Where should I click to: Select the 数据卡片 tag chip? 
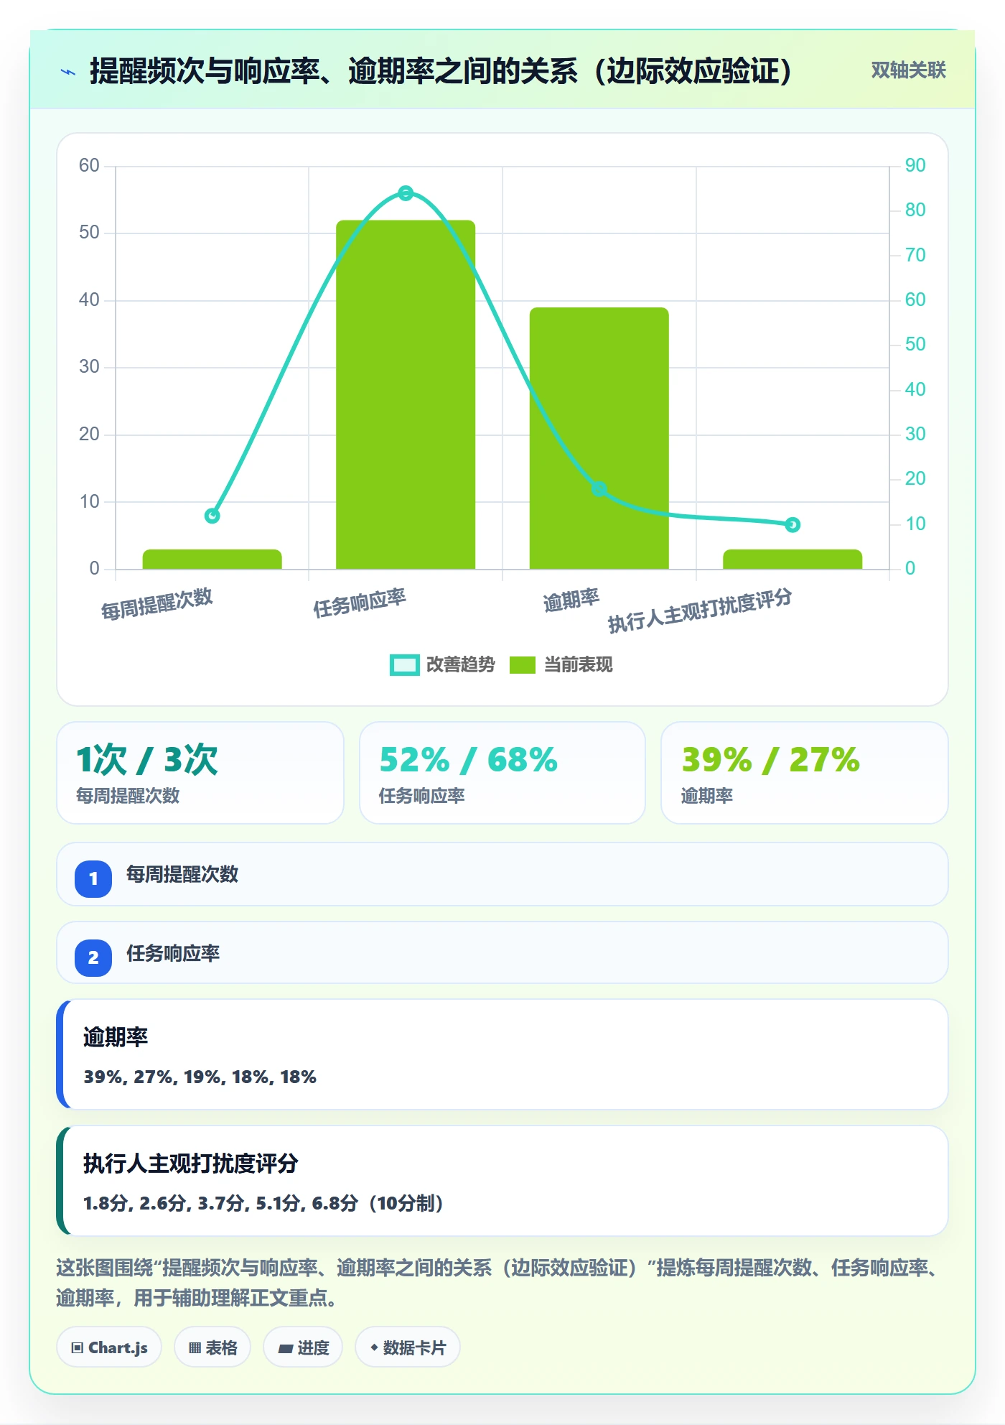click(x=408, y=1347)
